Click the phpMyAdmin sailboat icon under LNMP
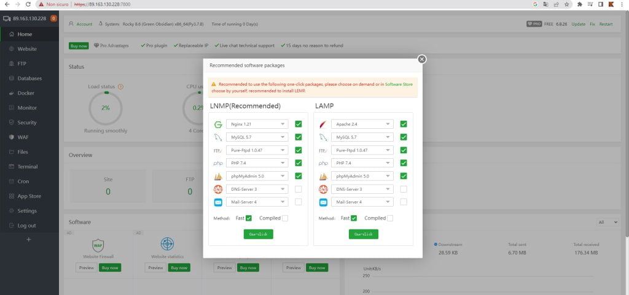 click(x=217, y=176)
